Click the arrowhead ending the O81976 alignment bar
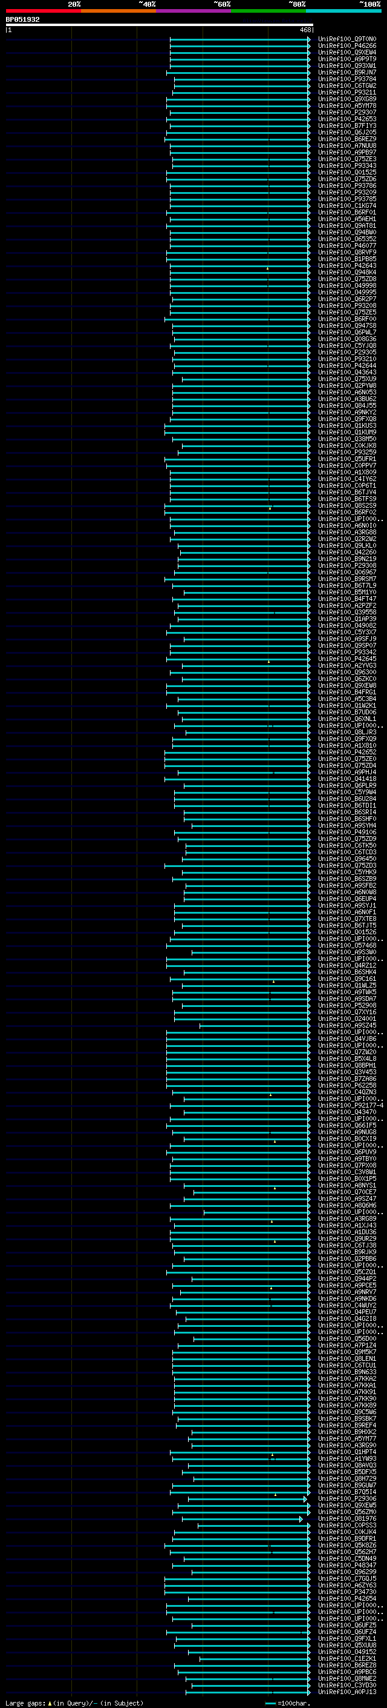 pos(301,1519)
